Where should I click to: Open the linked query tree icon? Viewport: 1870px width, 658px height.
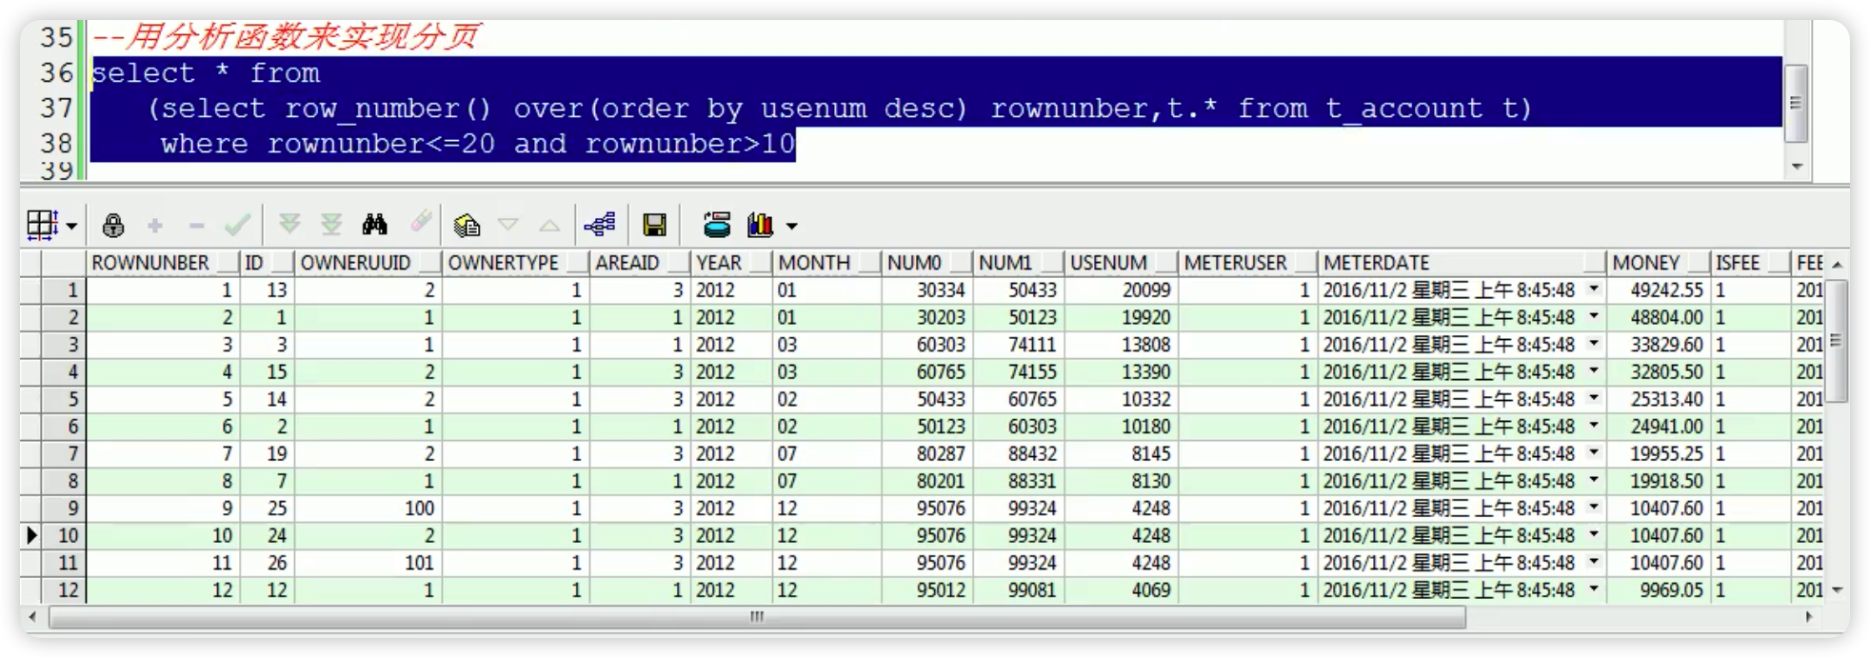click(600, 226)
